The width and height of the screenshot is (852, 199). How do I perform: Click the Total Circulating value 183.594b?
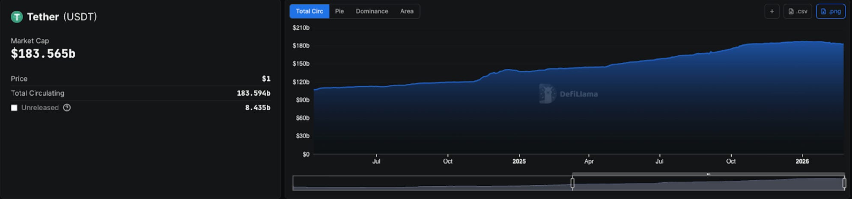pos(253,93)
